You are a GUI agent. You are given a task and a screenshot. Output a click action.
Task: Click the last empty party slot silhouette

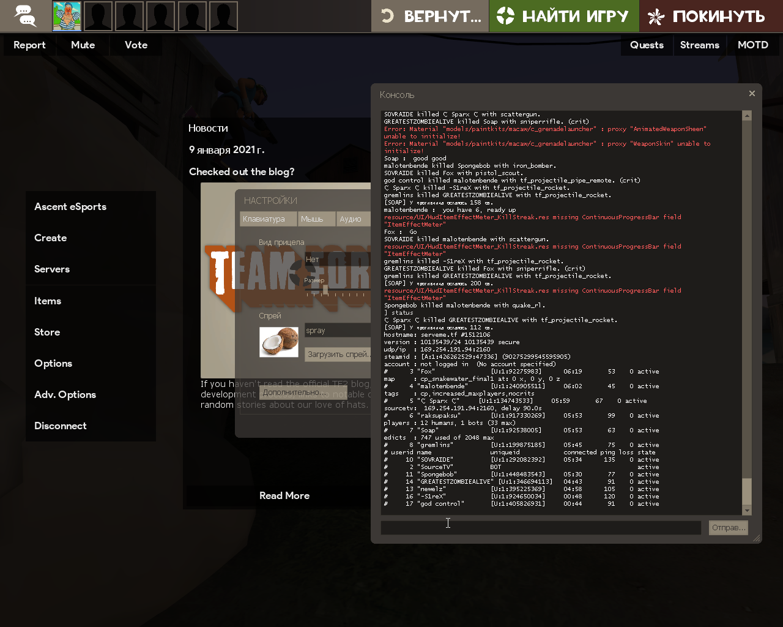(223, 16)
